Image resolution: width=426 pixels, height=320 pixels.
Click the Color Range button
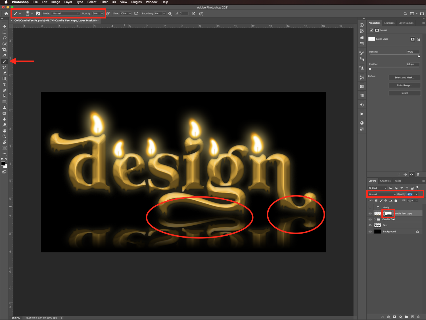pos(404,85)
